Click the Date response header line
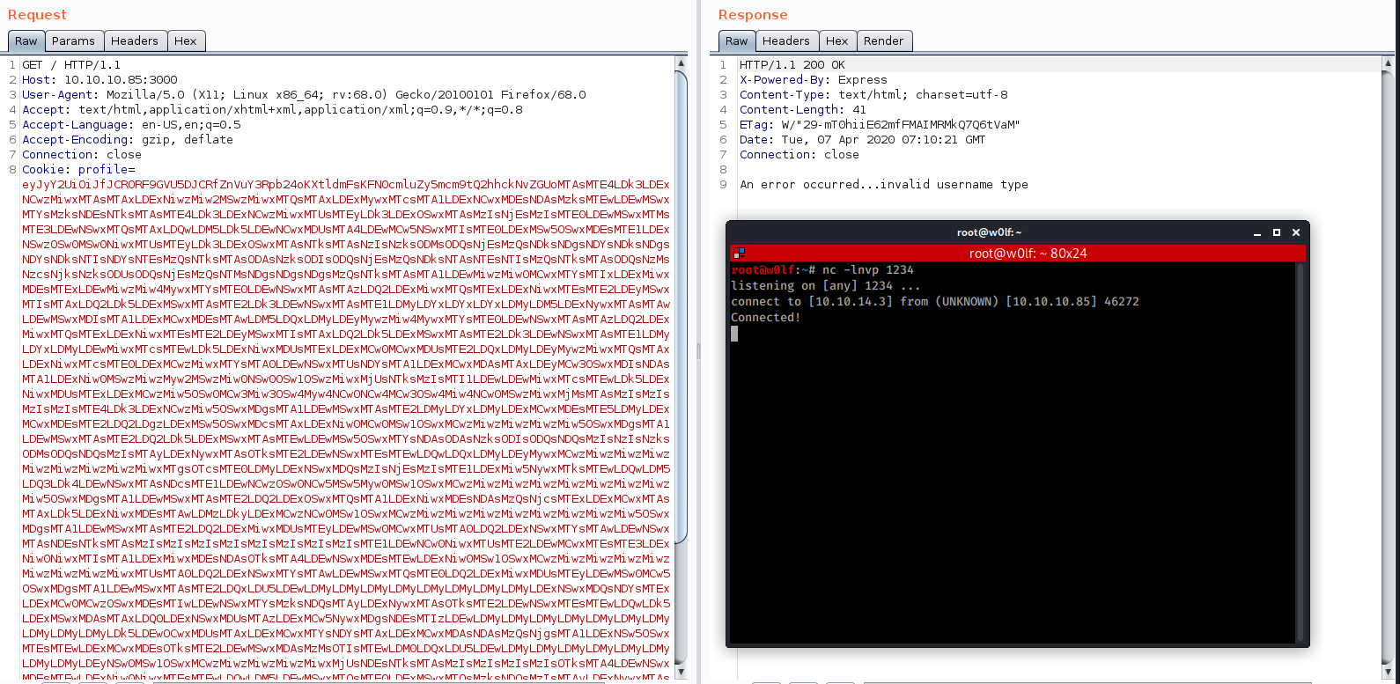Screen dimensions: 1400x684 (862, 139)
